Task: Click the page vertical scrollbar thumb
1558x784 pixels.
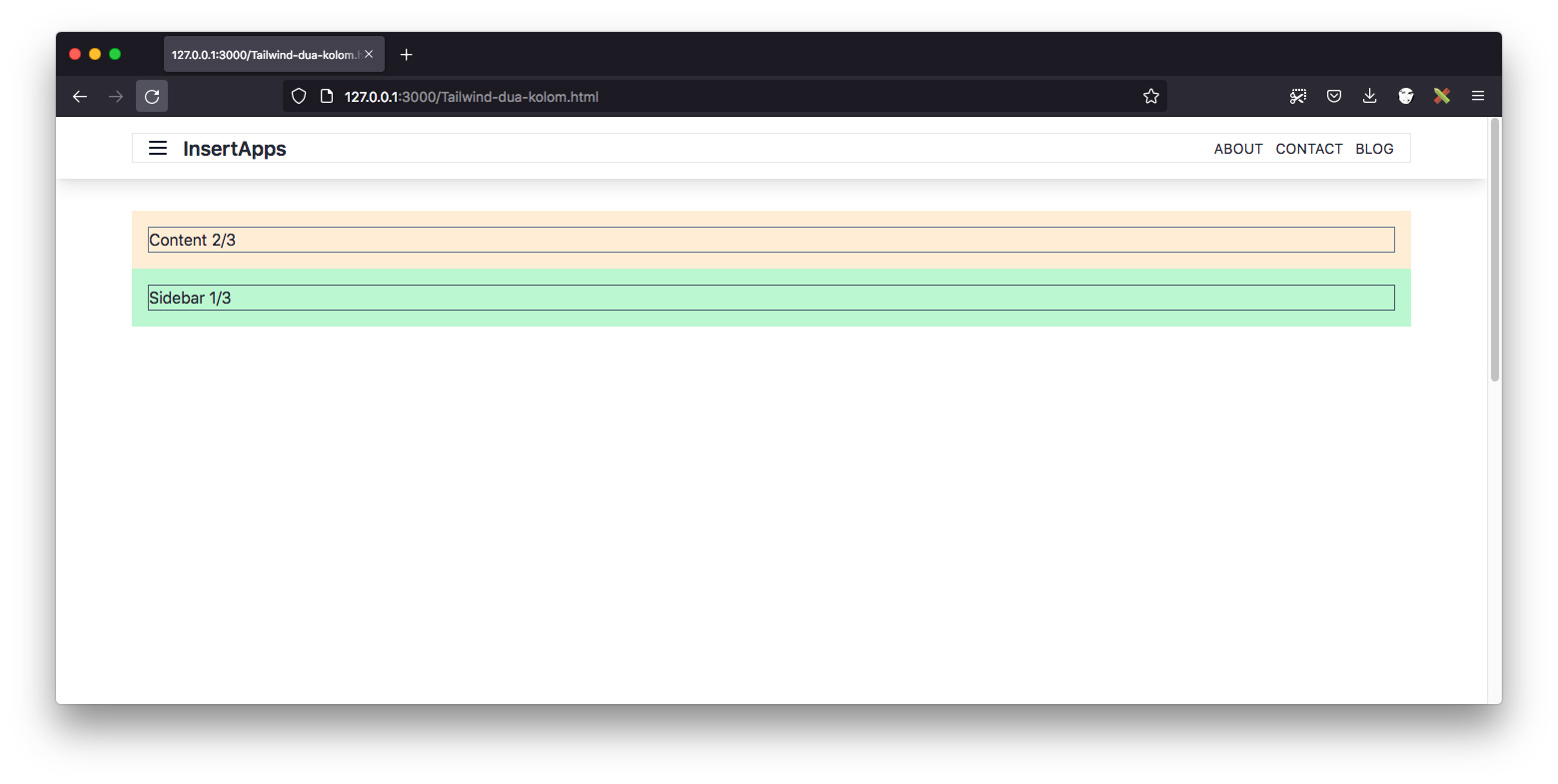Action: (1495, 250)
